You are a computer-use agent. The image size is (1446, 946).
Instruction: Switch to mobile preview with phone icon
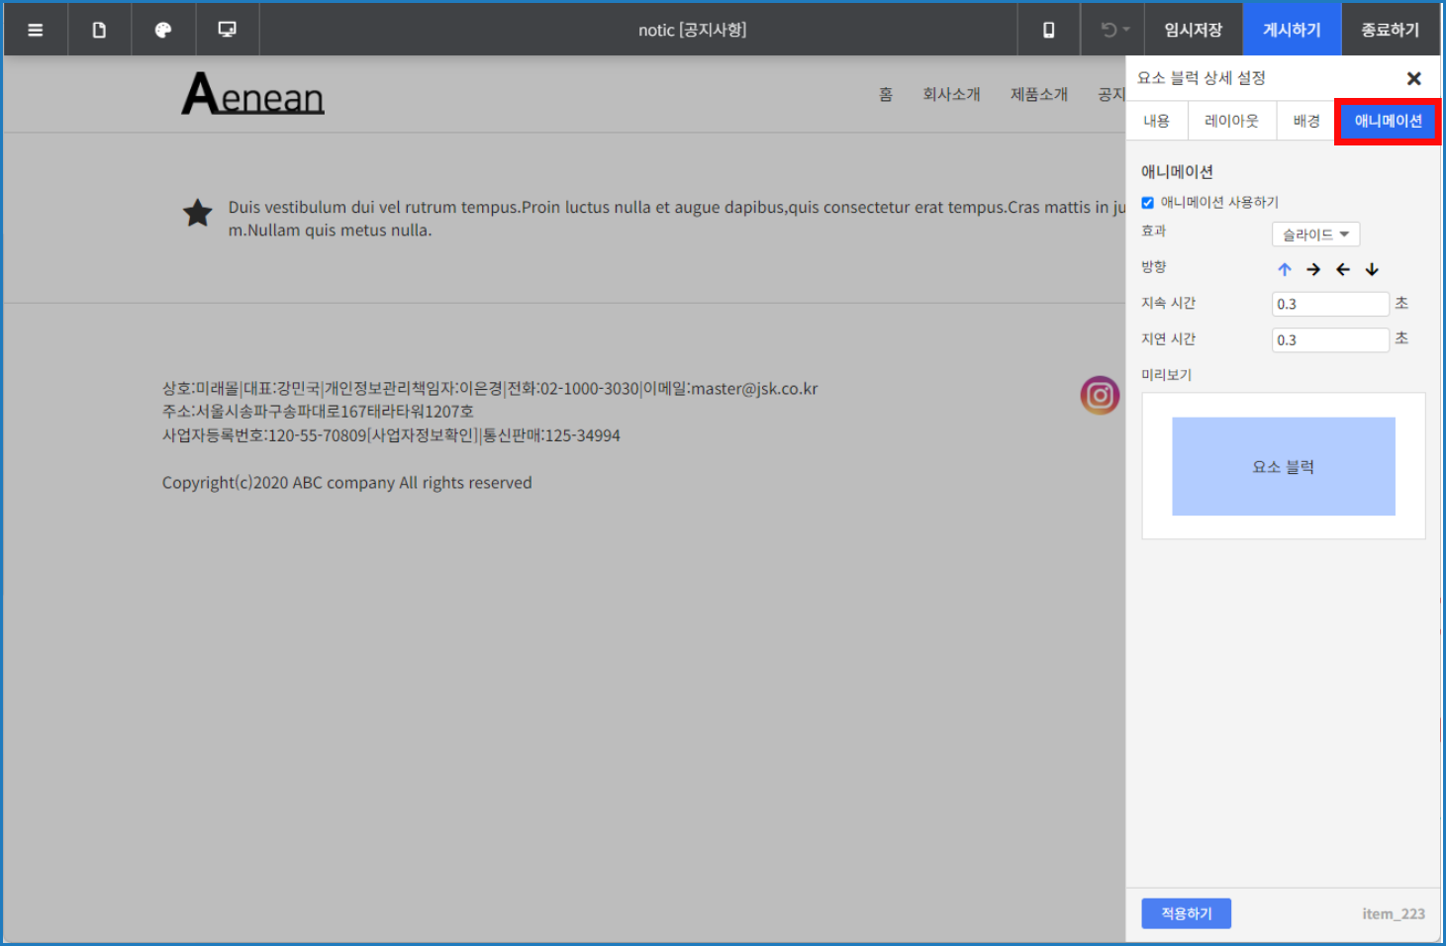point(1048,29)
